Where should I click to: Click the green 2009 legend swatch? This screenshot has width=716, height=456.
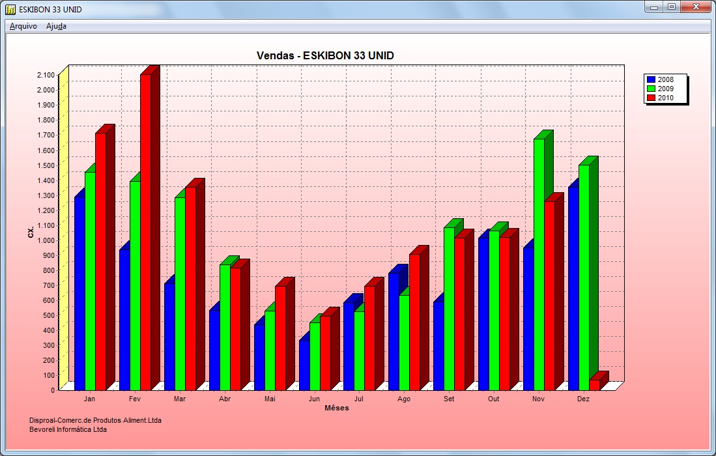point(651,89)
